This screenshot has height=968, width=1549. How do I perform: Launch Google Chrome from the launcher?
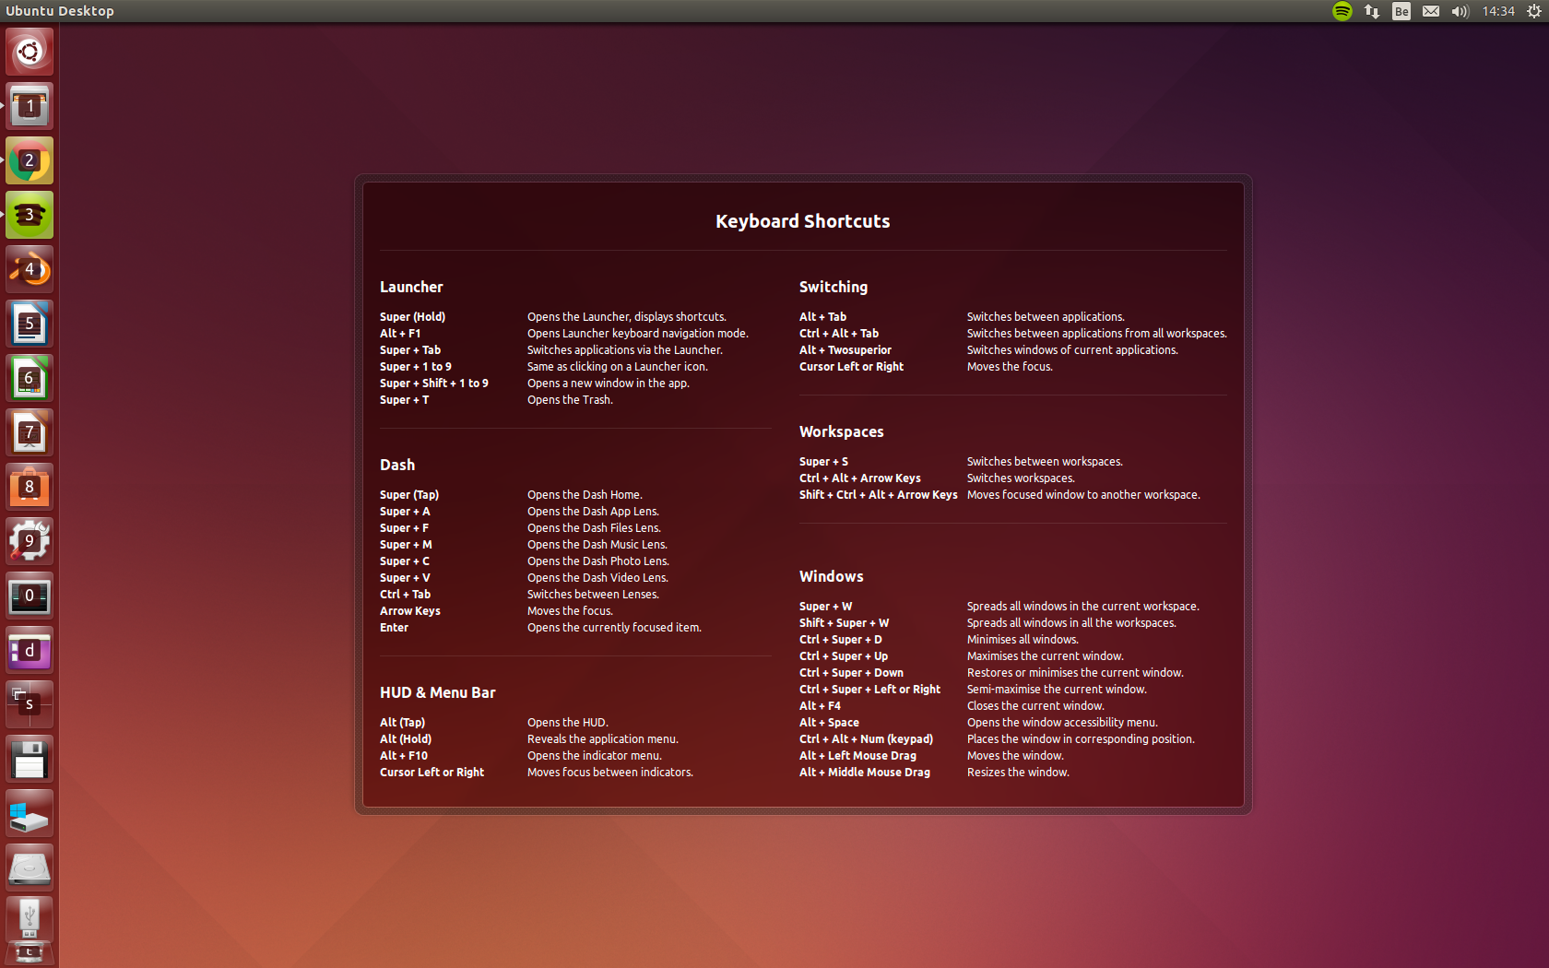29,160
